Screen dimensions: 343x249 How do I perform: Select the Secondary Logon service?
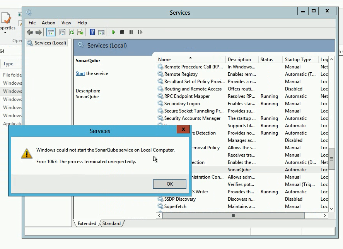[242, 104]
